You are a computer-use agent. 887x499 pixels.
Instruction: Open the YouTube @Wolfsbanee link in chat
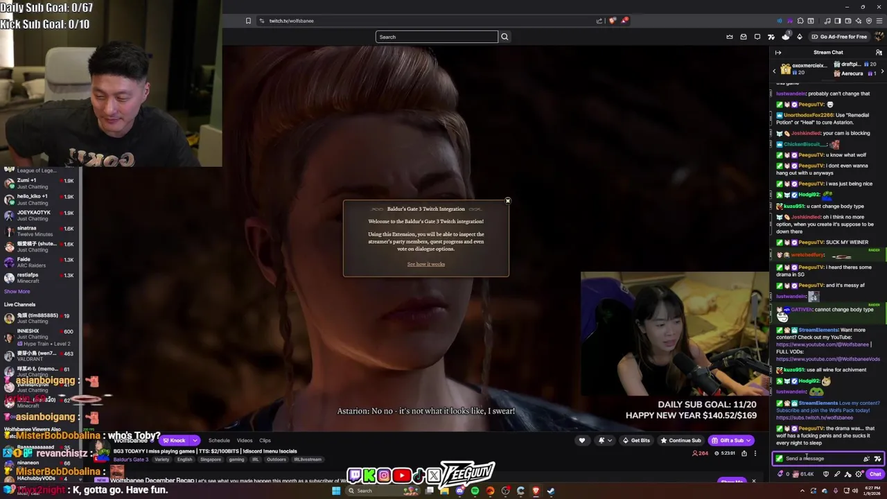[823, 344]
